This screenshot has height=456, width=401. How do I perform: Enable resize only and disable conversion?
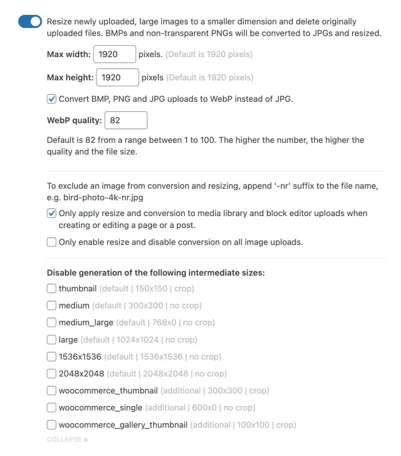coord(52,242)
